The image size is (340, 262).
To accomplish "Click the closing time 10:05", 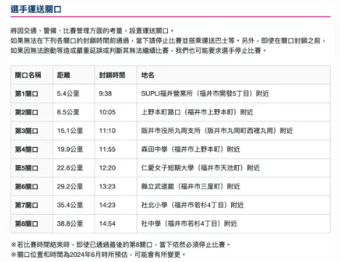I will click(x=108, y=112).
